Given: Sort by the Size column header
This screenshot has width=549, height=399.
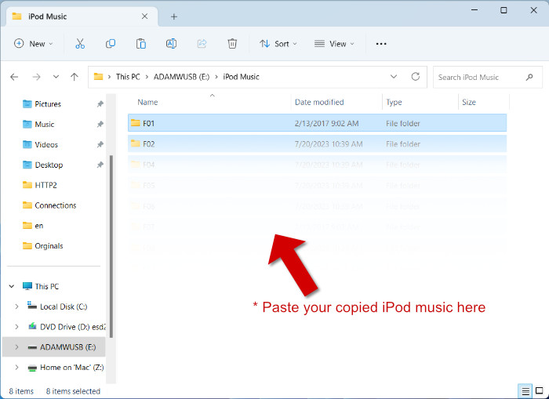Looking at the screenshot, I should 468,102.
